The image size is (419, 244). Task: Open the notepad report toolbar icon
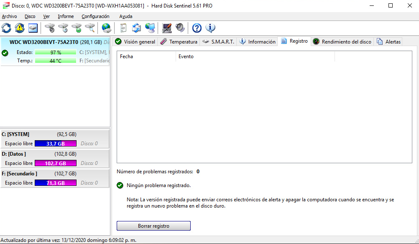pos(123,28)
